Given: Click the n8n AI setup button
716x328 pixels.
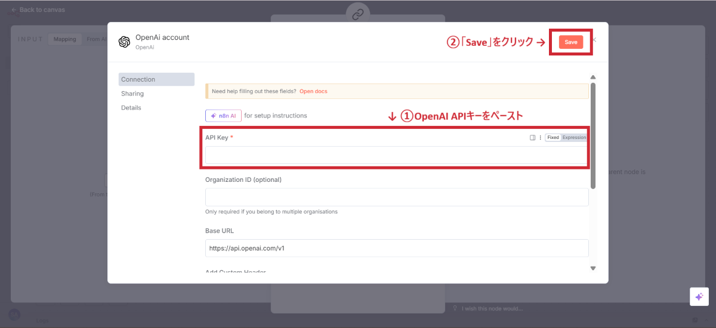Looking at the screenshot, I should (223, 116).
